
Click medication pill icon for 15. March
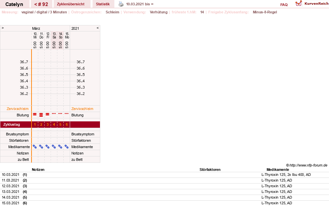click(x=66, y=147)
